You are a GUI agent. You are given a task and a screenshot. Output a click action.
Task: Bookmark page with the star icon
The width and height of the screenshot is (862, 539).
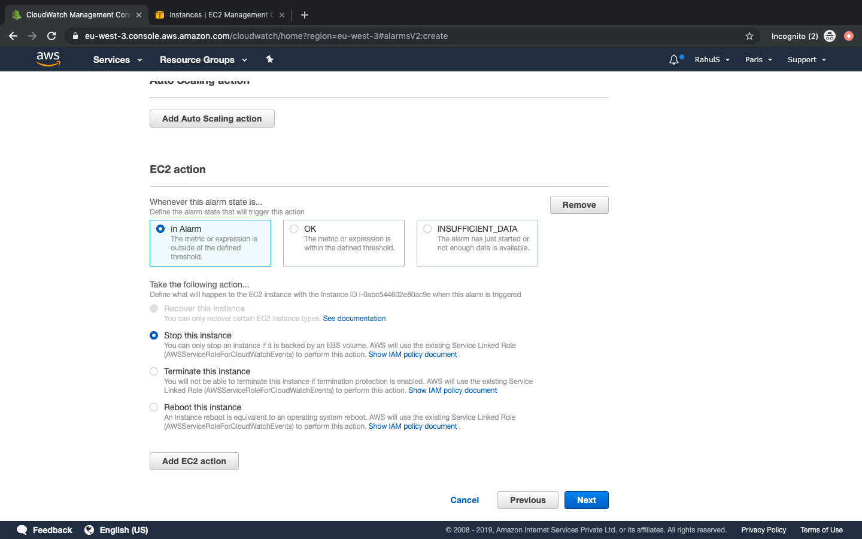(x=749, y=36)
